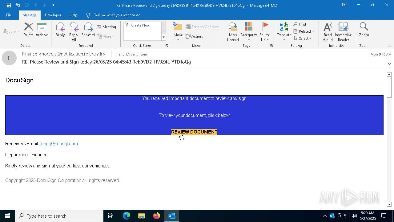Click the Next Item down arrow
The height and width of the screenshot is (222, 394).
45,5
